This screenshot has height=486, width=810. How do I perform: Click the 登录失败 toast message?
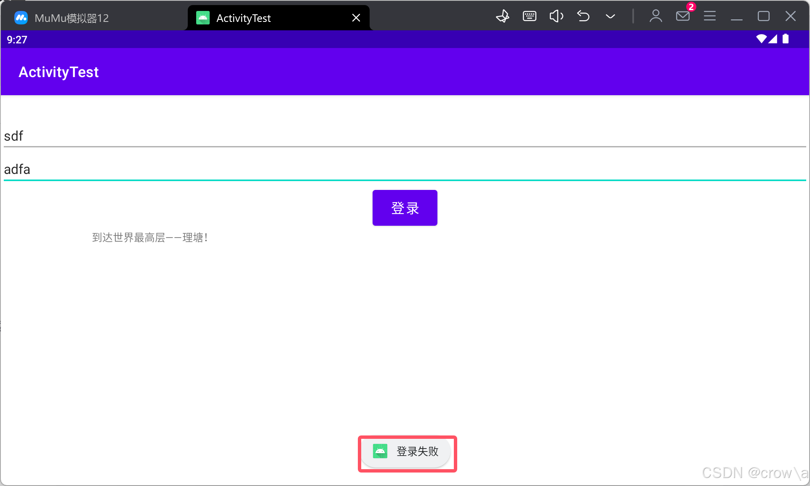pos(407,452)
